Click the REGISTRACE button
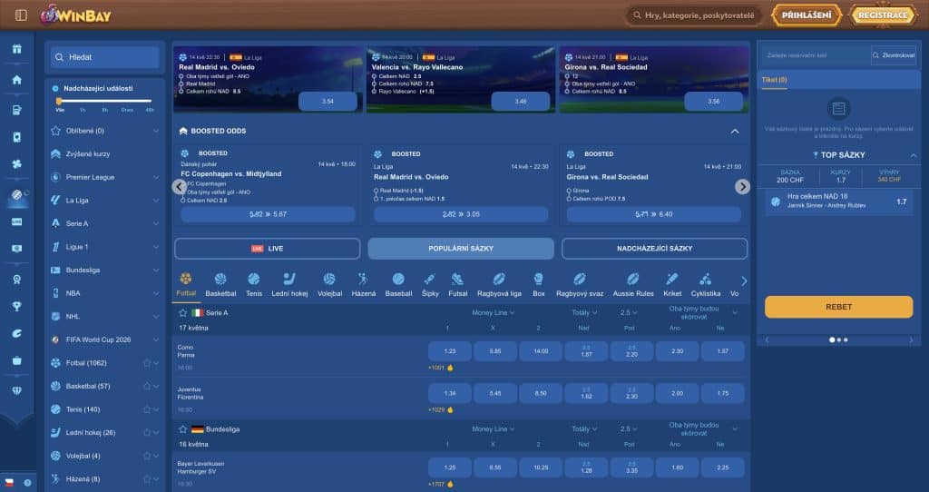This screenshot has height=492, width=929. pyautogui.click(x=883, y=15)
